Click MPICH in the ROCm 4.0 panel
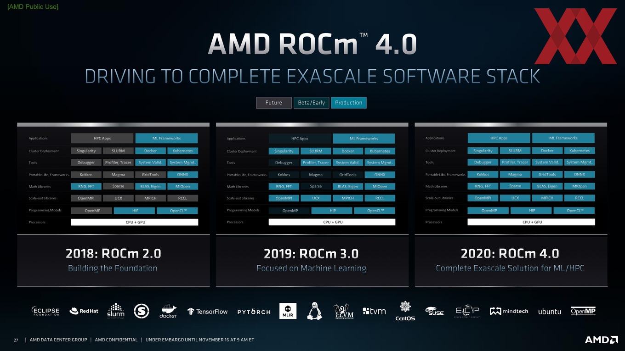625x351 pixels. tap(547, 198)
